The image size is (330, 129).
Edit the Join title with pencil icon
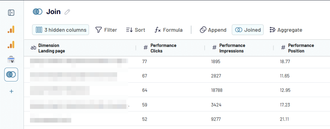tap(67, 12)
